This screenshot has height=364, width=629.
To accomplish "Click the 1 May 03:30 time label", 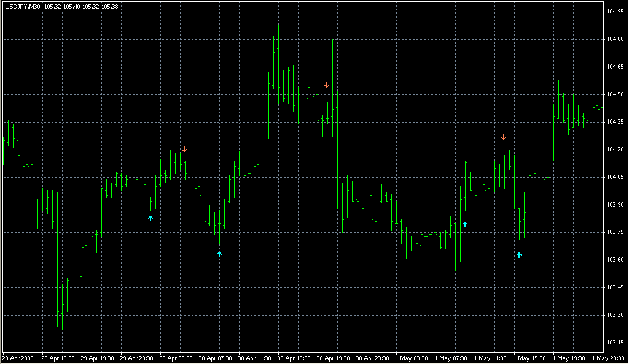I will [x=412, y=358].
